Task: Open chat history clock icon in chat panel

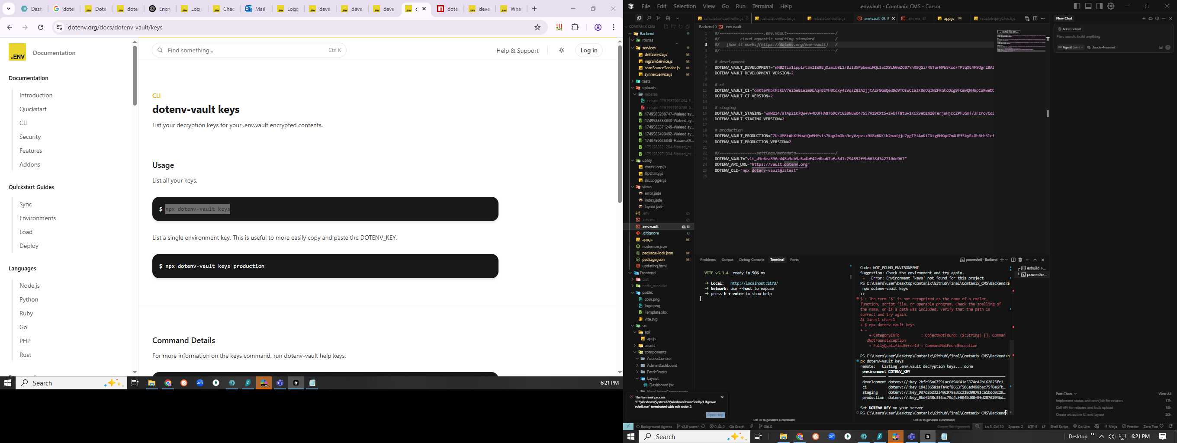Action: pyautogui.click(x=1157, y=18)
